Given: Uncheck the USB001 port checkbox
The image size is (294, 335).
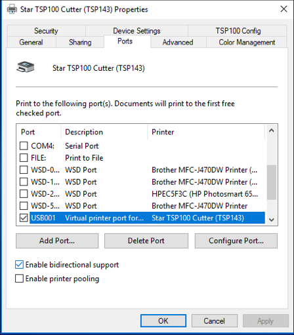Looking at the screenshot, I should coord(24,218).
